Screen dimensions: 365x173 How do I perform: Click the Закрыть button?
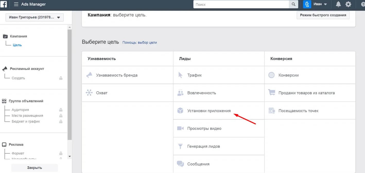pos(34,168)
